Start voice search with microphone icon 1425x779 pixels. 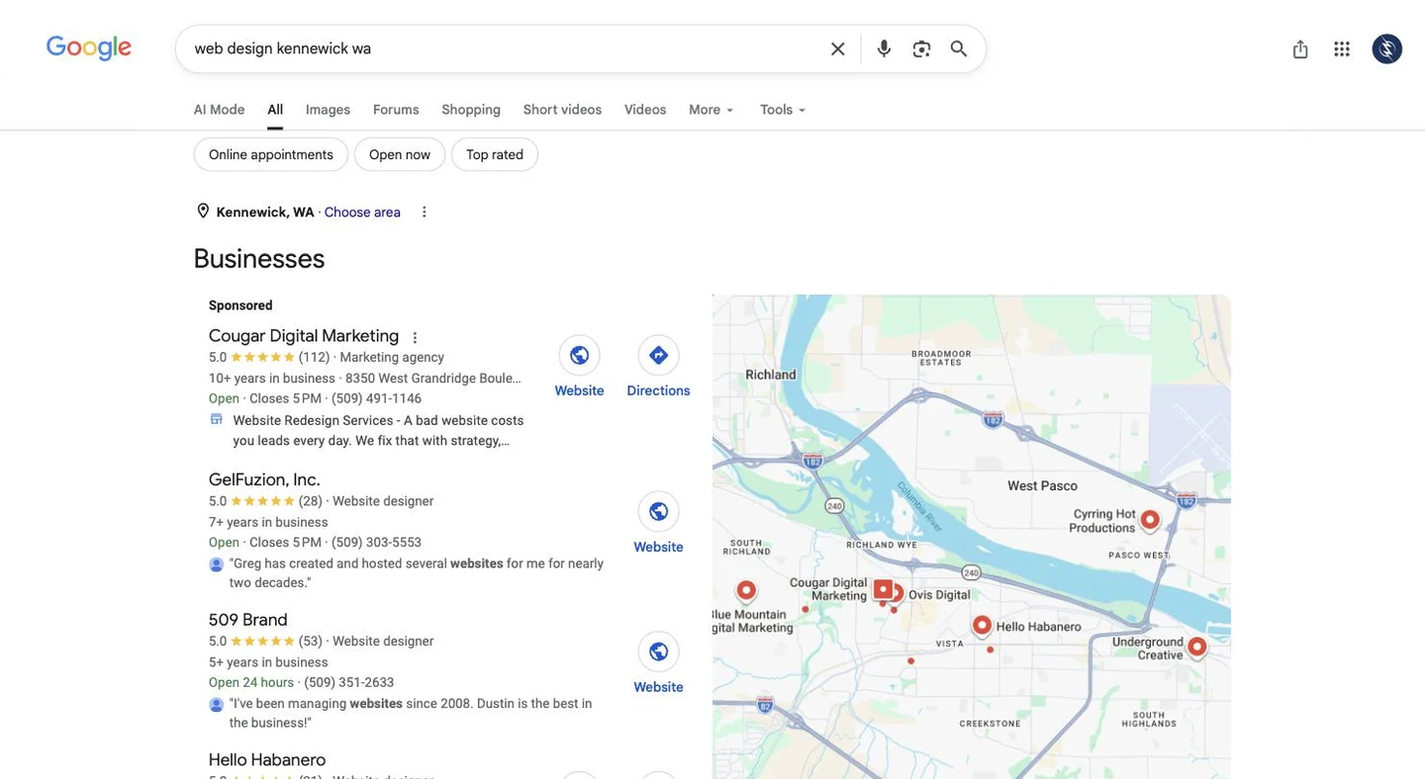click(884, 48)
